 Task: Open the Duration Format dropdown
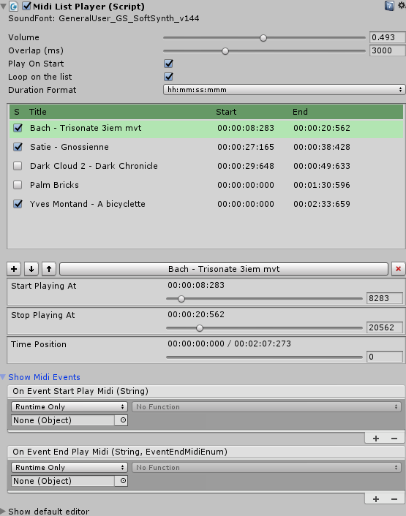point(284,89)
